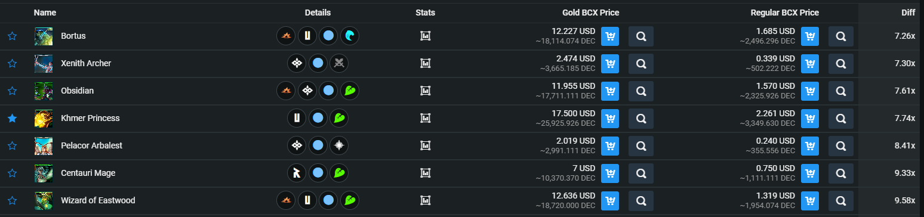
Task: Add Regular BCX Obsidian to cart
Action: coord(810,91)
